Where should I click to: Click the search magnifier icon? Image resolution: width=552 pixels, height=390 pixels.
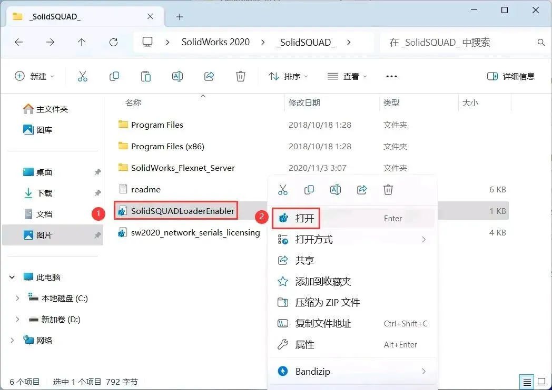[x=541, y=43]
